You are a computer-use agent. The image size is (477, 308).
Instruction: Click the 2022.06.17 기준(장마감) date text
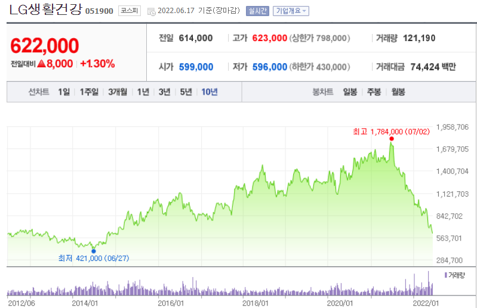[x=199, y=11]
